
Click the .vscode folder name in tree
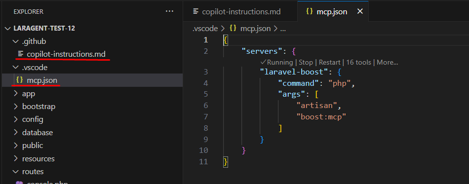(x=35, y=68)
